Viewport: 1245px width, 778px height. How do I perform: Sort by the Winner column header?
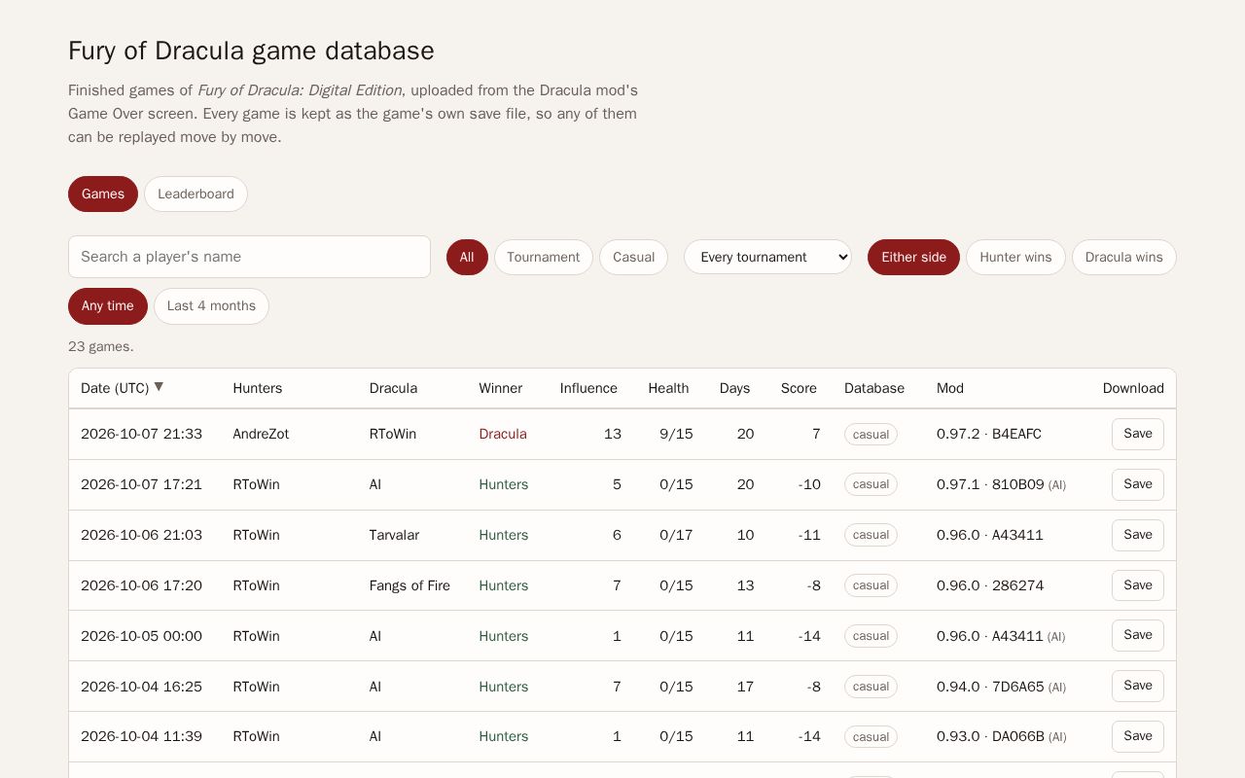click(500, 388)
